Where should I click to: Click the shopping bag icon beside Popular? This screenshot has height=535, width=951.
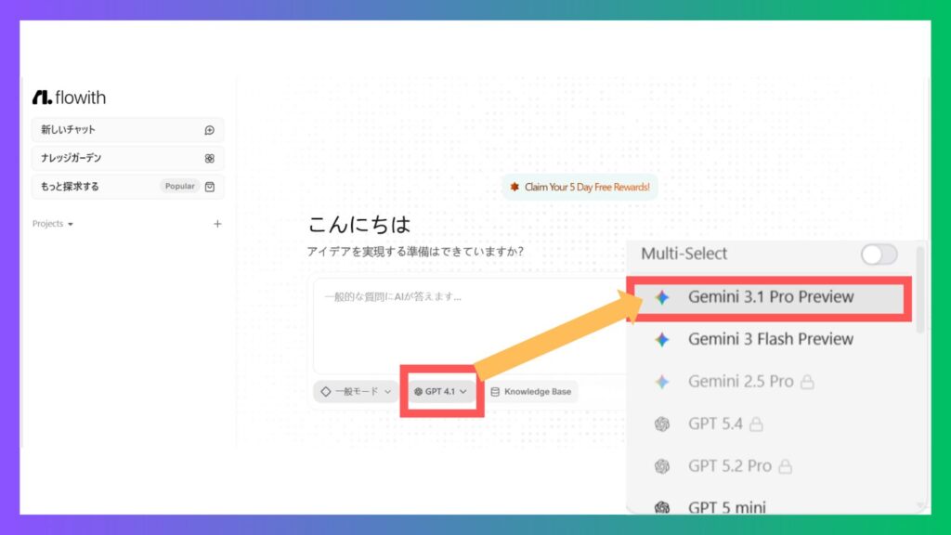(210, 187)
